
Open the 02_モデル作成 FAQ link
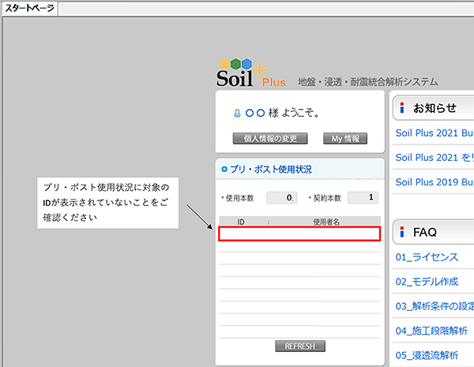(427, 282)
